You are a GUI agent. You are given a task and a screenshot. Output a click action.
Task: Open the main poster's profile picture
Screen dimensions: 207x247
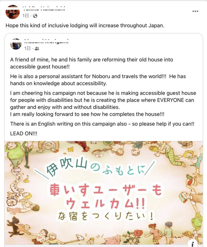click(13, 12)
